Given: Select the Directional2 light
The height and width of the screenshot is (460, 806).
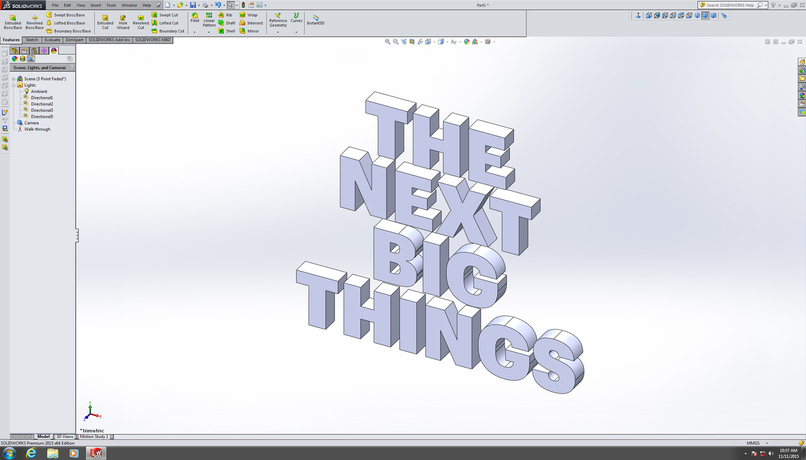Looking at the screenshot, I should [42, 104].
